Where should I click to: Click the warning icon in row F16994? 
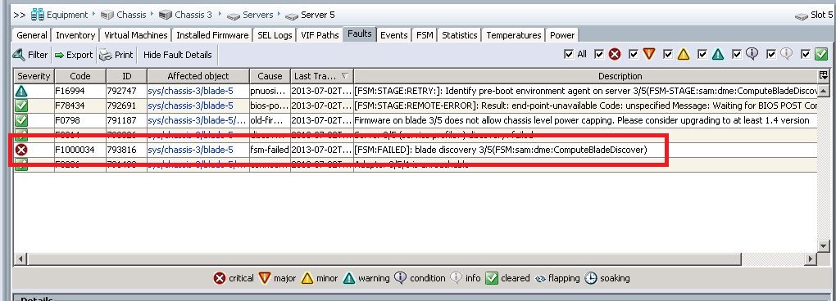(21, 91)
